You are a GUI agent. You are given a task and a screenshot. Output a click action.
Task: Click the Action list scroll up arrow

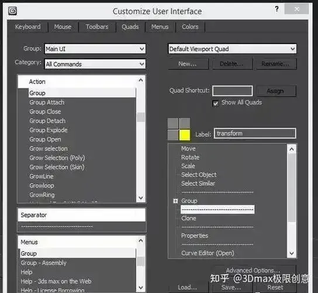(x=141, y=80)
